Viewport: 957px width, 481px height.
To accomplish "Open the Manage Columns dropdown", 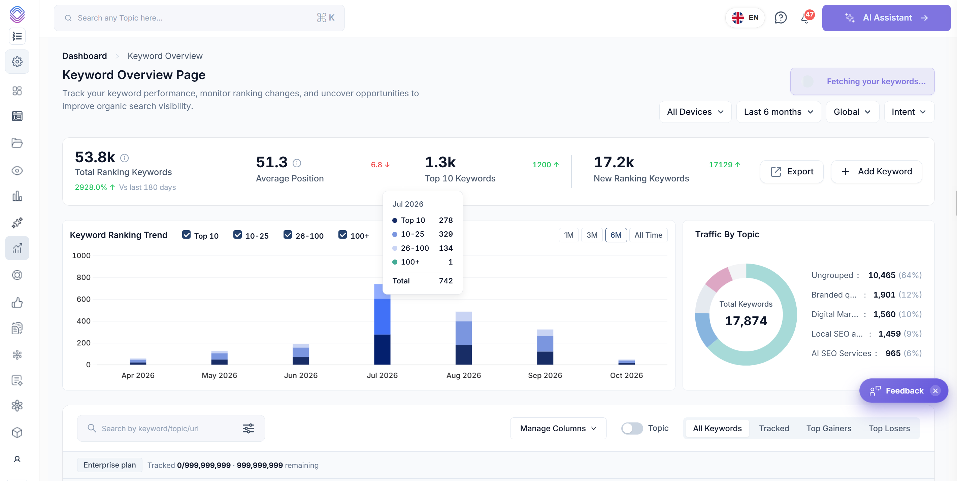I will pos(558,428).
